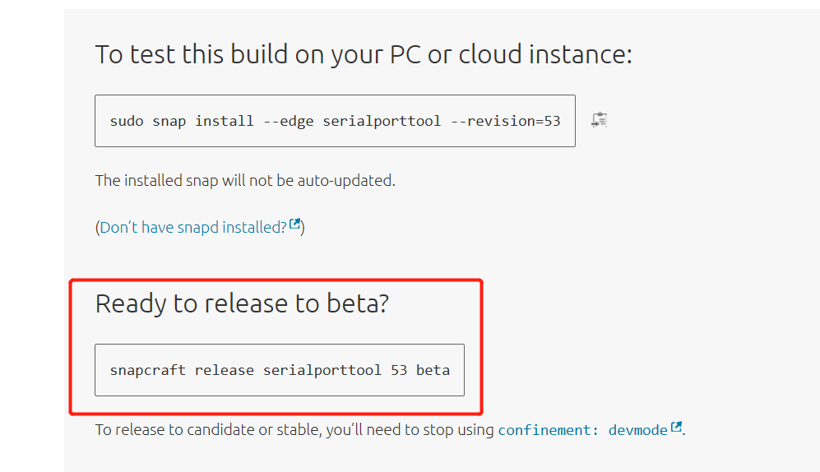The width and height of the screenshot is (820, 472).
Task: Click the word "snapcraft" in the release command
Action: point(148,370)
